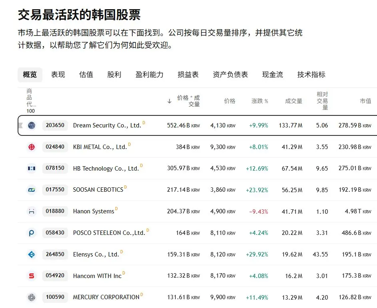Click the 商品代码 column header
Screen dimensions: 377x308
click(x=31, y=98)
